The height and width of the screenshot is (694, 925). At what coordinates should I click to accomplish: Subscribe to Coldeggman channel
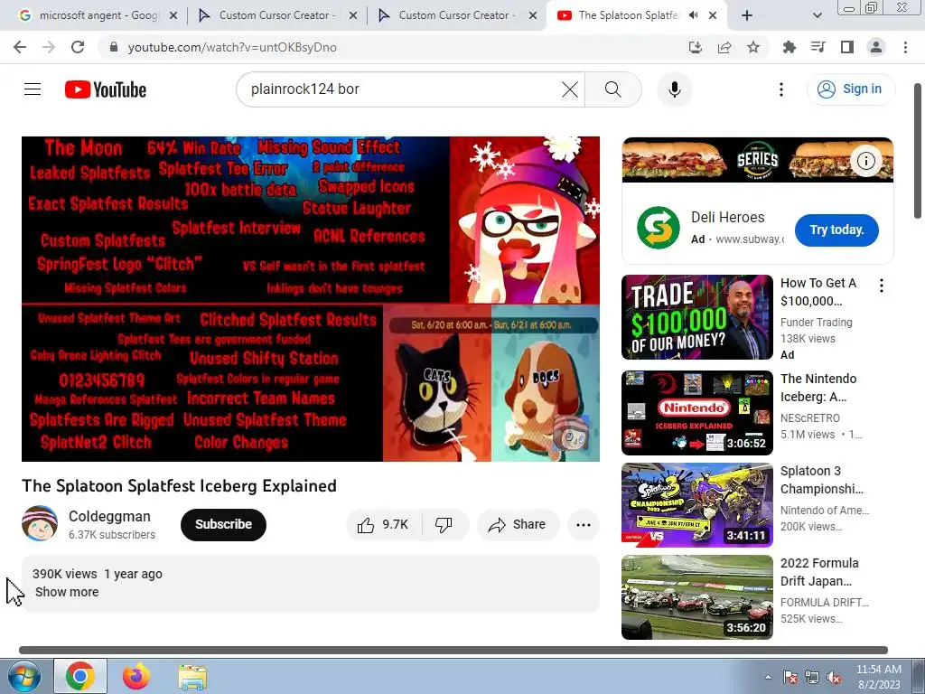[x=223, y=525]
